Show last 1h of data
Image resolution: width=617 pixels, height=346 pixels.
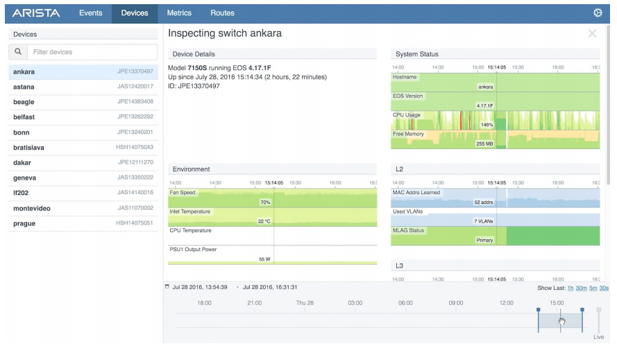click(x=570, y=288)
